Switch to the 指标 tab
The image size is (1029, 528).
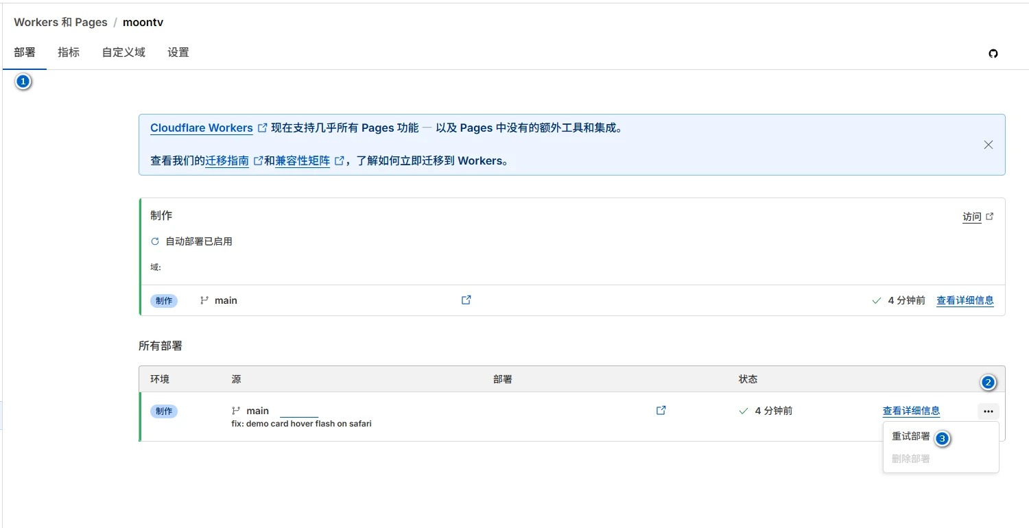tap(69, 52)
